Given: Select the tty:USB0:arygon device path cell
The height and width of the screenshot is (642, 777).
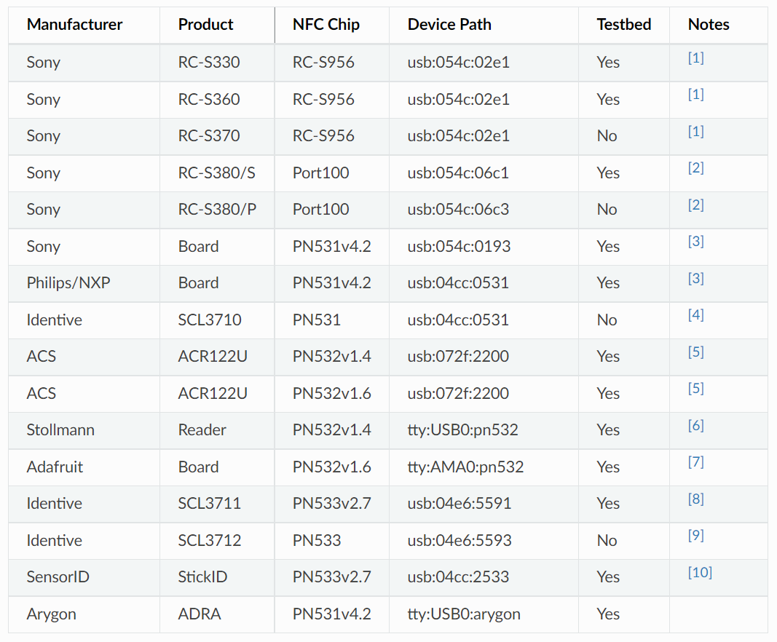Looking at the screenshot, I should tap(464, 614).
